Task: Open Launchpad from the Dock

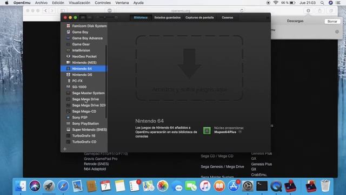Action: click(49, 186)
